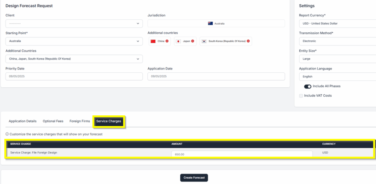Click the Japan flag icon
Screen dimensions: 376x184
pos(178,41)
